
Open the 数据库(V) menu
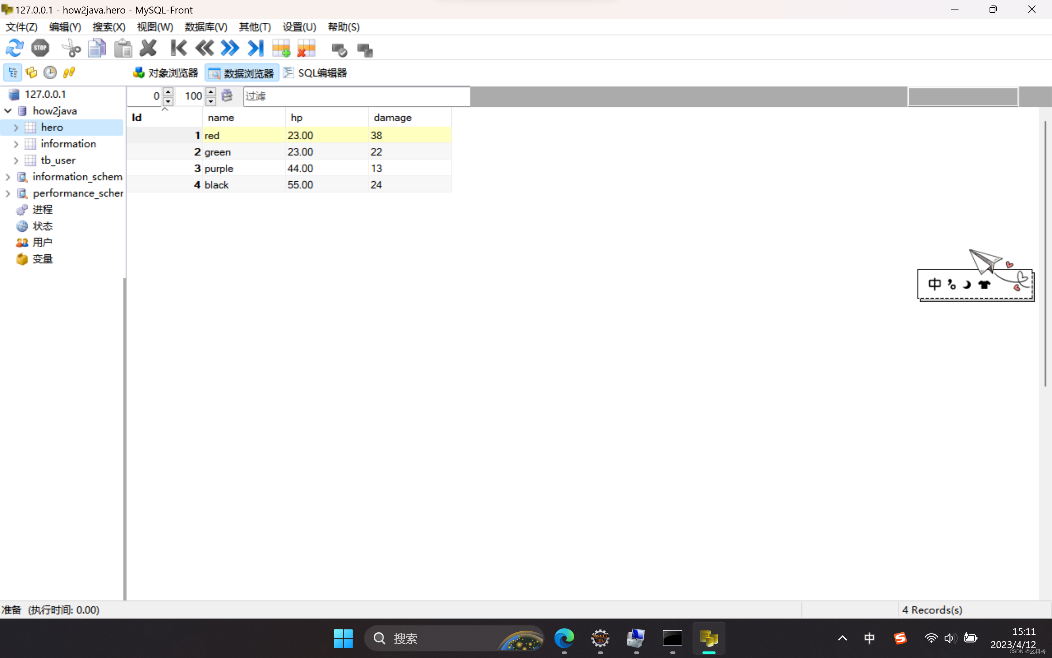(x=206, y=27)
